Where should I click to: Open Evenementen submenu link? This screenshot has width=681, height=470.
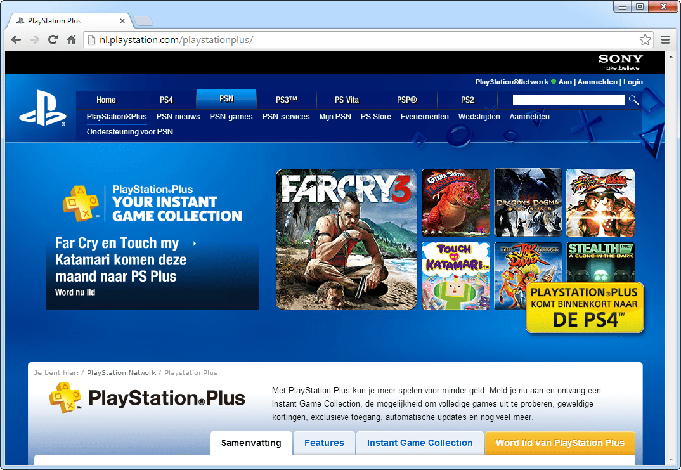pyautogui.click(x=424, y=117)
